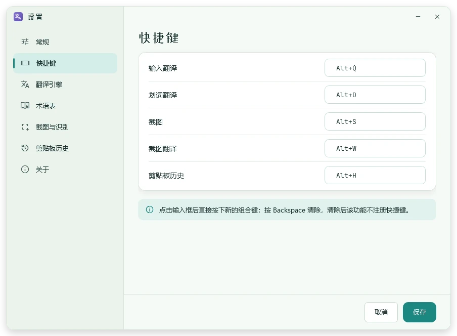Click the 关于 info icon
This screenshot has width=457, height=336.
click(25, 170)
